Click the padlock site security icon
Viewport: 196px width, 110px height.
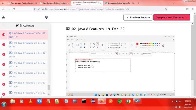pyautogui.click(x=39, y=9)
